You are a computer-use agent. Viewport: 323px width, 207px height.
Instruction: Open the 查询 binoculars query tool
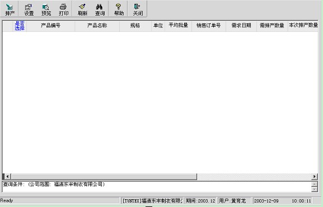pyautogui.click(x=100, y=10)
